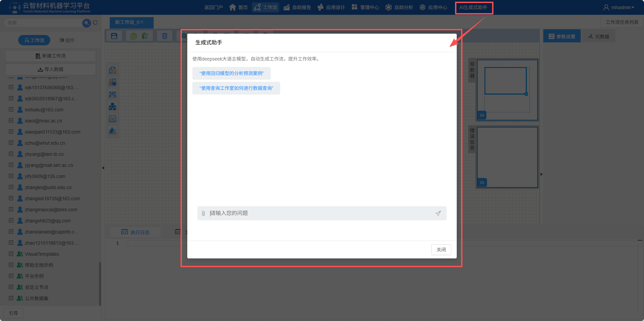
Task: Refresh the user list with the refresh icon
Action: (x=96, y=23)
